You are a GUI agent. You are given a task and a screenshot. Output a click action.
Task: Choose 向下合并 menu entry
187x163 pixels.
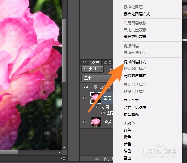coord(131,101)
